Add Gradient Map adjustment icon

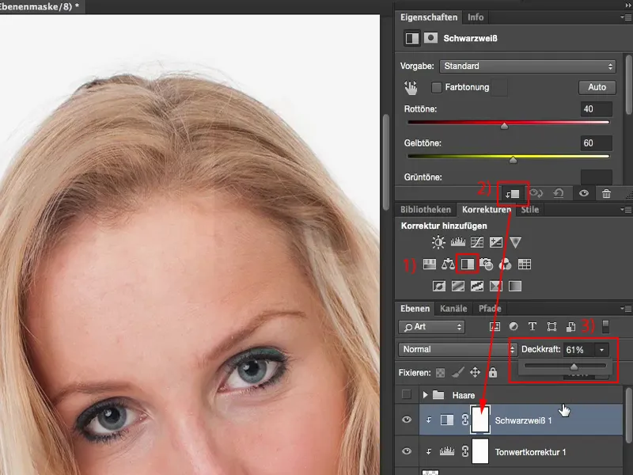[x=515, y=287]
